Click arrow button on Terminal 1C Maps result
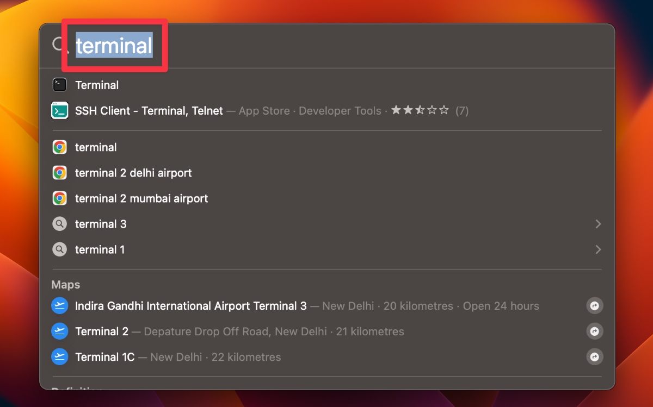Image resolution: width=653 pixels, height=407 pixels. [595, 357]
